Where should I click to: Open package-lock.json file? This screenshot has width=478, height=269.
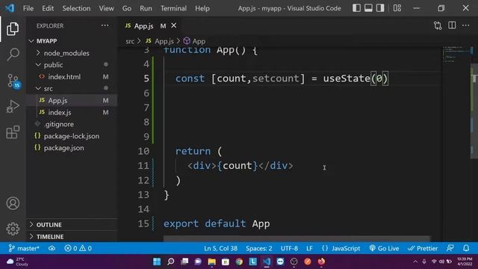(72, 136)
